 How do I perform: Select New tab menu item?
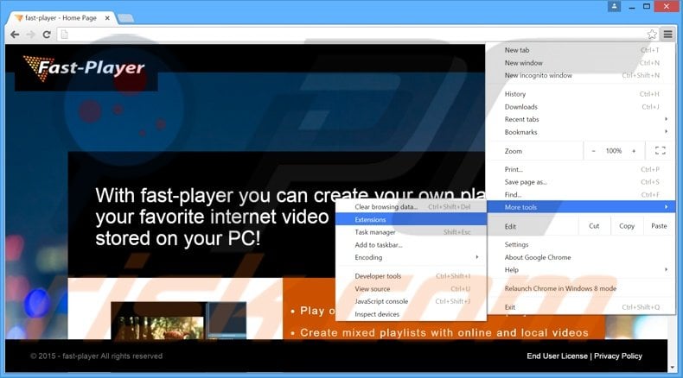click(x=581, y=50)
